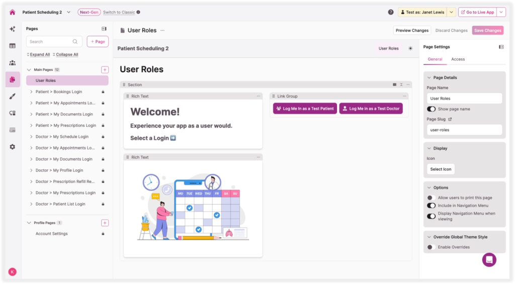Click Save Changes button
The image size is (515, 284).
488,31
